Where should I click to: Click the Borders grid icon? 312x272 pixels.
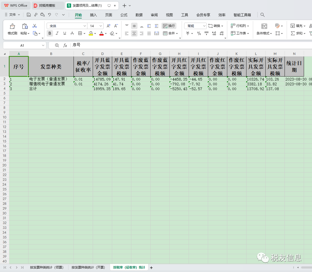[80, 33]
